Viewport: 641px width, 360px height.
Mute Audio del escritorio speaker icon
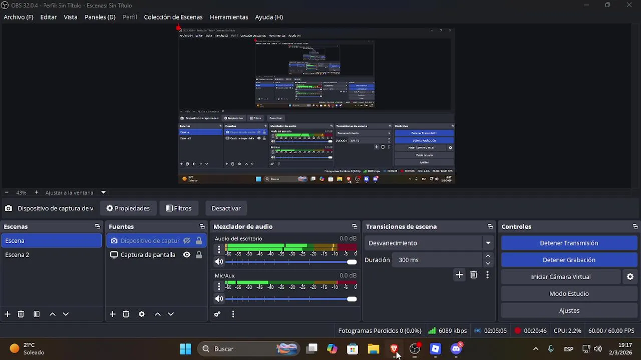(219, 261)
